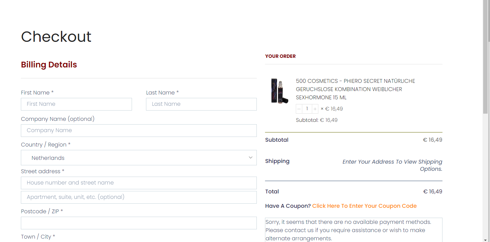Click the Postcode / ZIP input box
The image size is (490, 242).
click(x=138, y=223)
